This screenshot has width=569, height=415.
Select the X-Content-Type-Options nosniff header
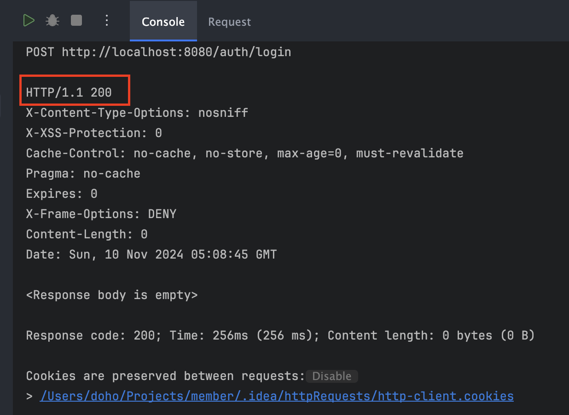click(x=137, y=113)
